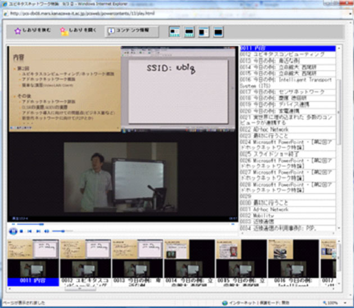The height and width of the screenshot is (308, 354).
Task: Select the fourth fullscreen video layout icon
Action: point(218,32)
